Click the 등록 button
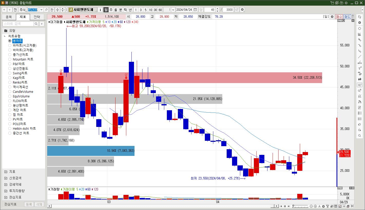Screen dimensions: 365x210 tap(29, 204)
